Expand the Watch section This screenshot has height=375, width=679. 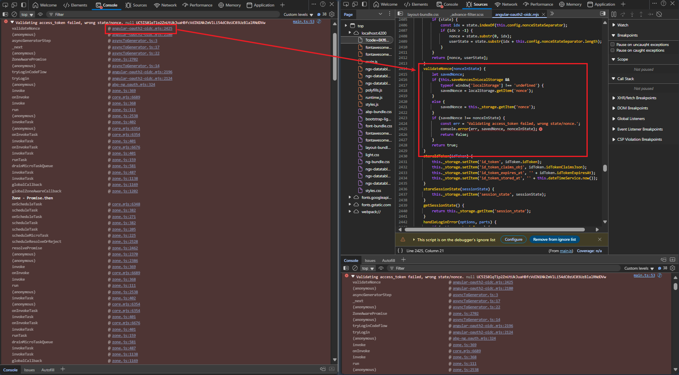tap(622, 25)
